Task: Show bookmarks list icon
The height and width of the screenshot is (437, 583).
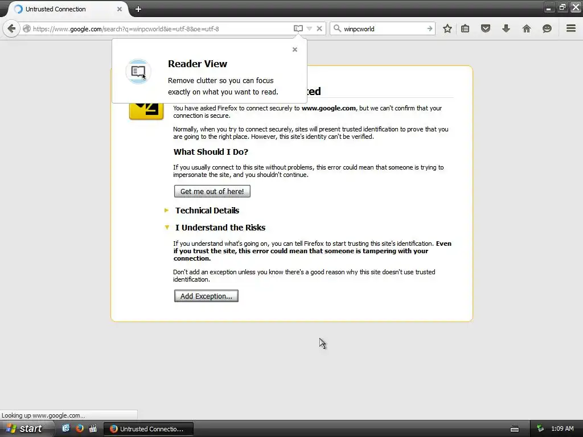Action: click(465, 28)
